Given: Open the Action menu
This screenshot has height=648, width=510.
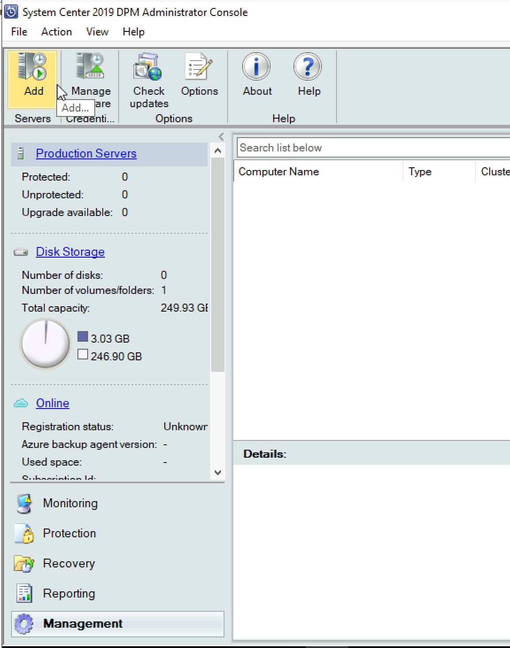Looking at the screenshot, I should 57,32.
